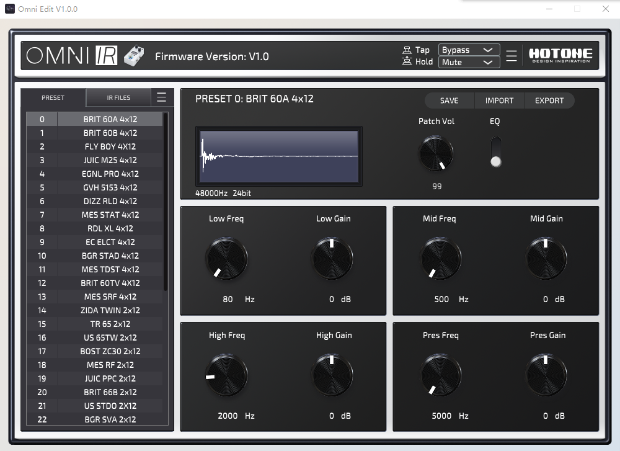Screen dimensions: 620x451
Task: Click the Mid Freq knob
Action: tap(440, 258)
